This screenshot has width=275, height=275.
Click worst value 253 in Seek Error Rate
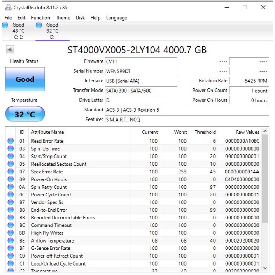click(x=182, y=172)
